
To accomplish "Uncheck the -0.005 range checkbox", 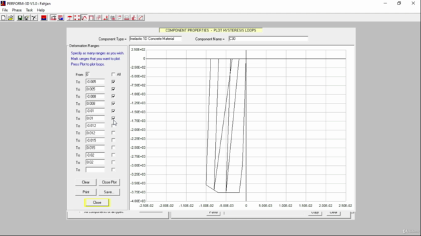I will point(113,81).
